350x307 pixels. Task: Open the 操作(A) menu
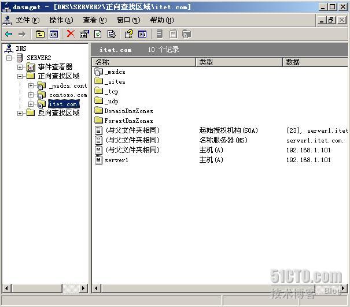(x=61, y=20)
